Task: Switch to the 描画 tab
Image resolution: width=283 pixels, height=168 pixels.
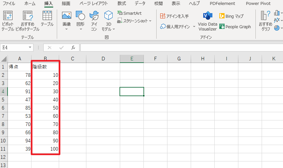Action: [66, 3]
